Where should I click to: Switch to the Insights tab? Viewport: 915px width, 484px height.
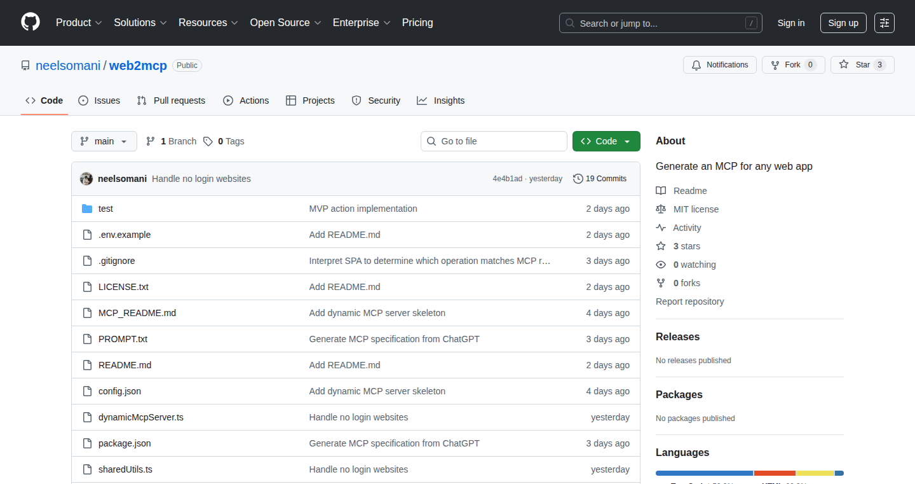441,100
